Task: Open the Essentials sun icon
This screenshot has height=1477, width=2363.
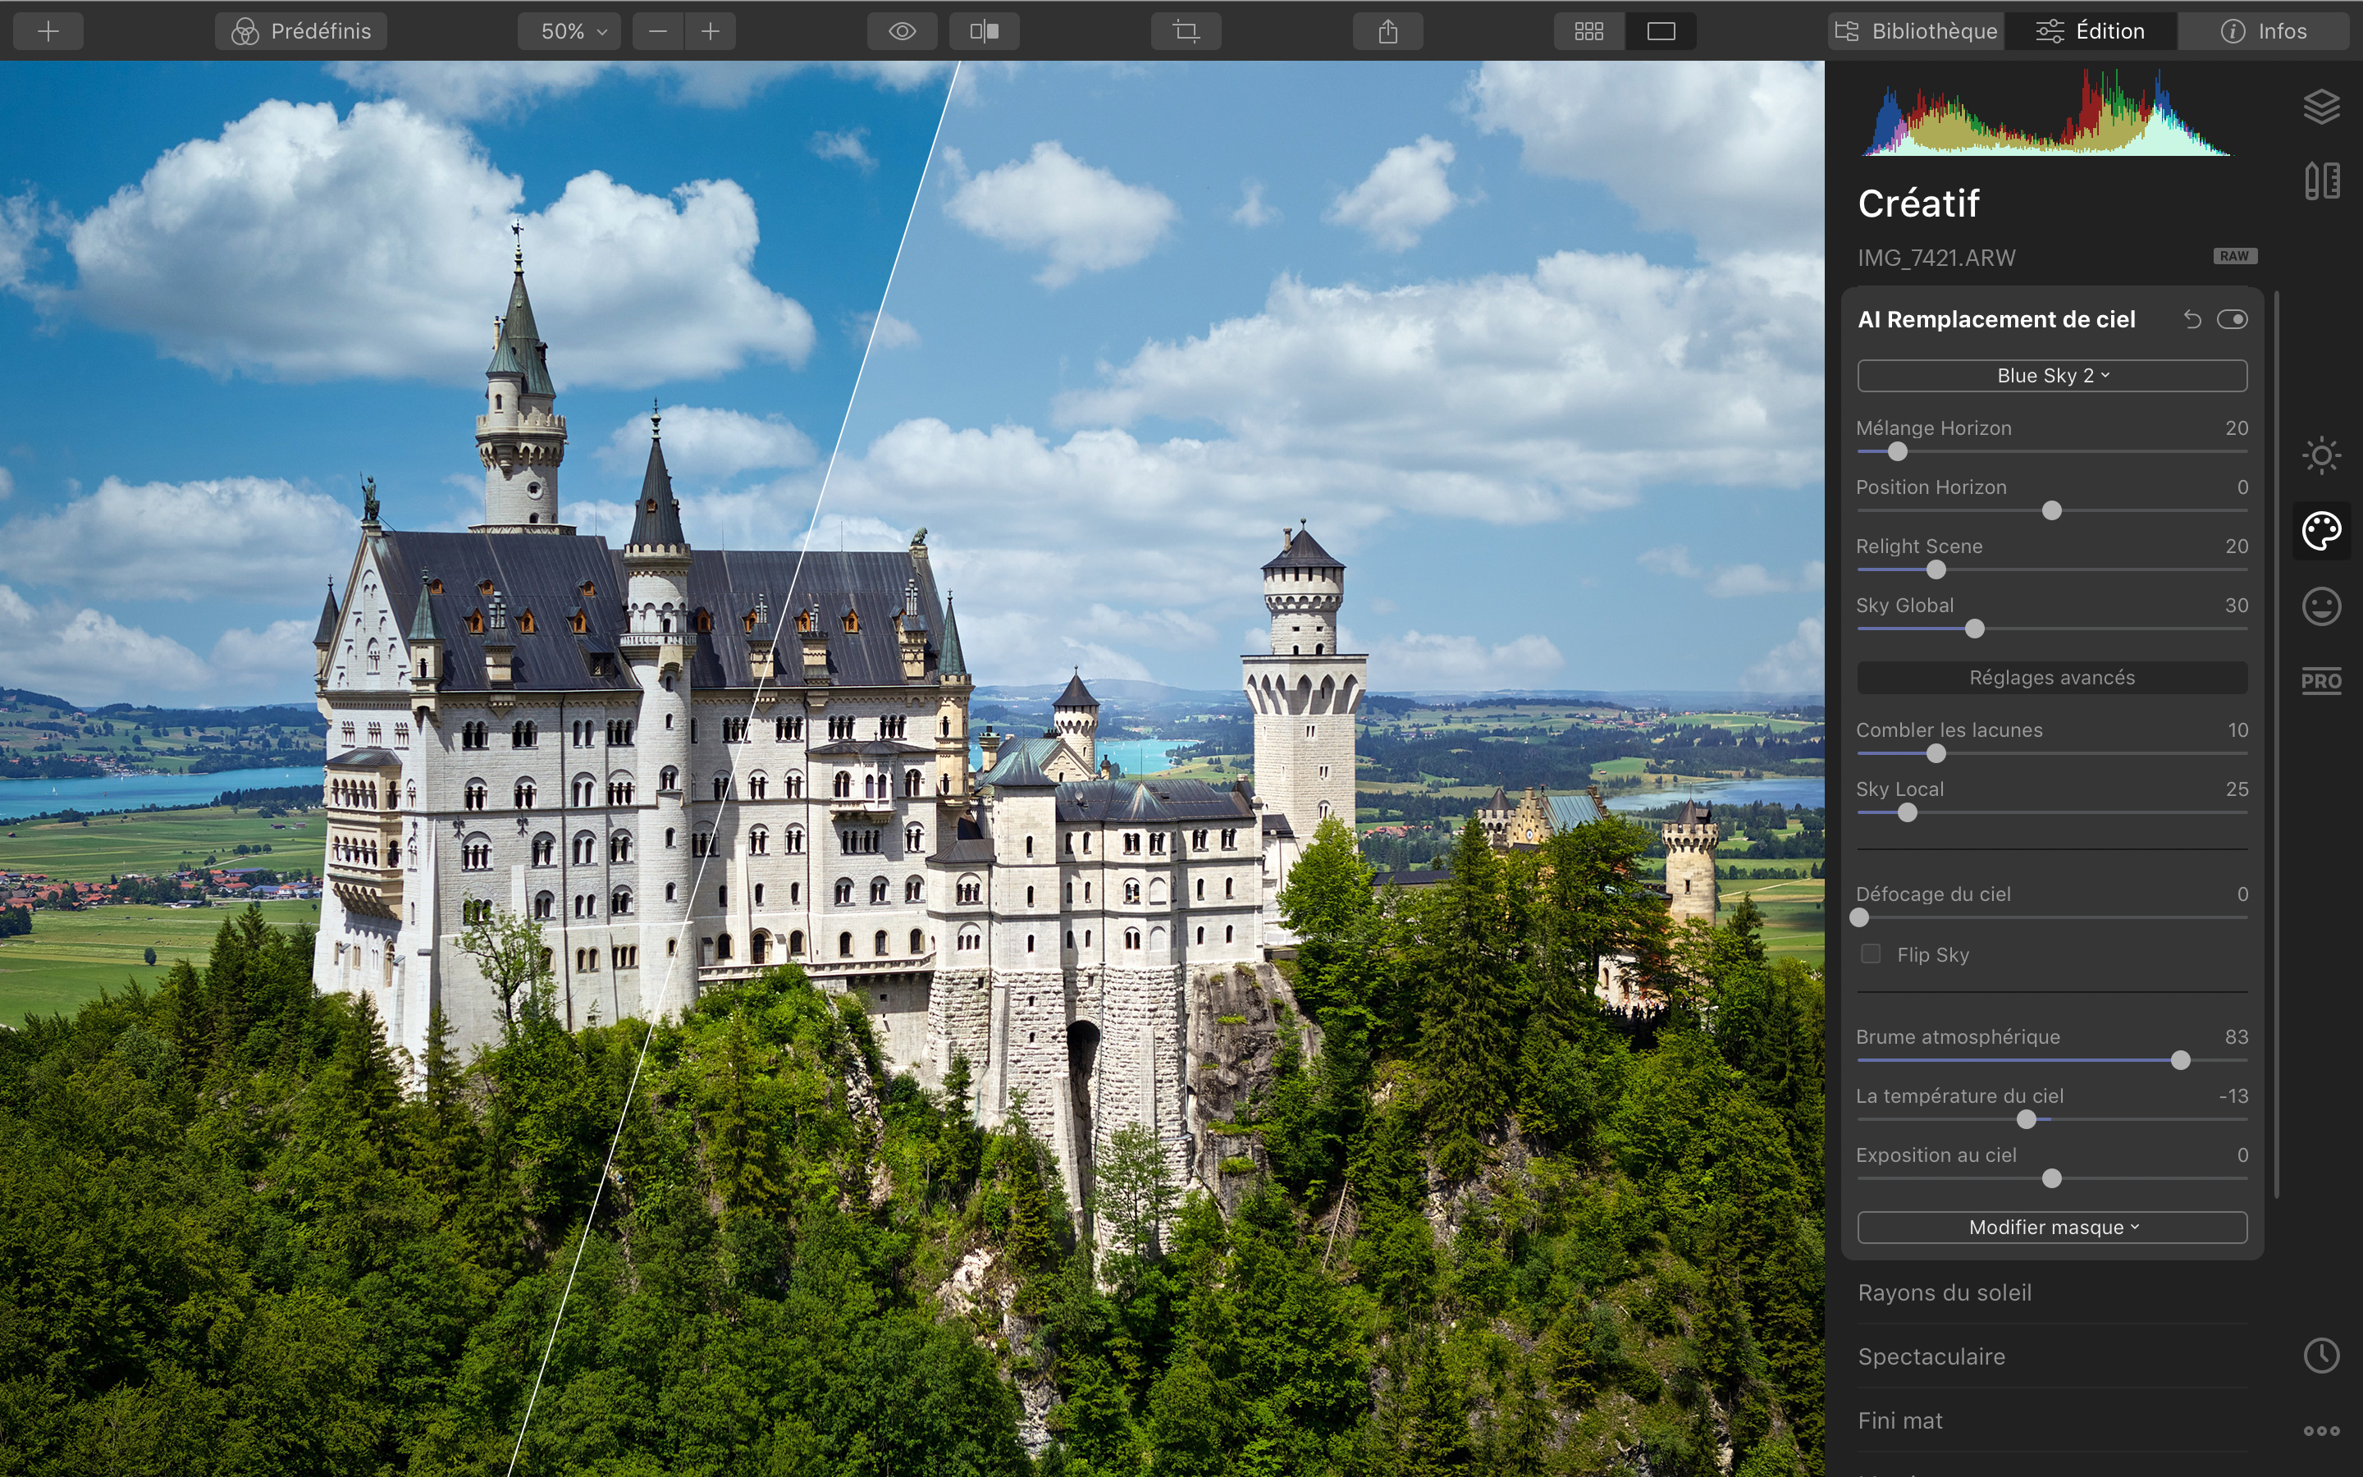Action: (x=2321, y=455)
